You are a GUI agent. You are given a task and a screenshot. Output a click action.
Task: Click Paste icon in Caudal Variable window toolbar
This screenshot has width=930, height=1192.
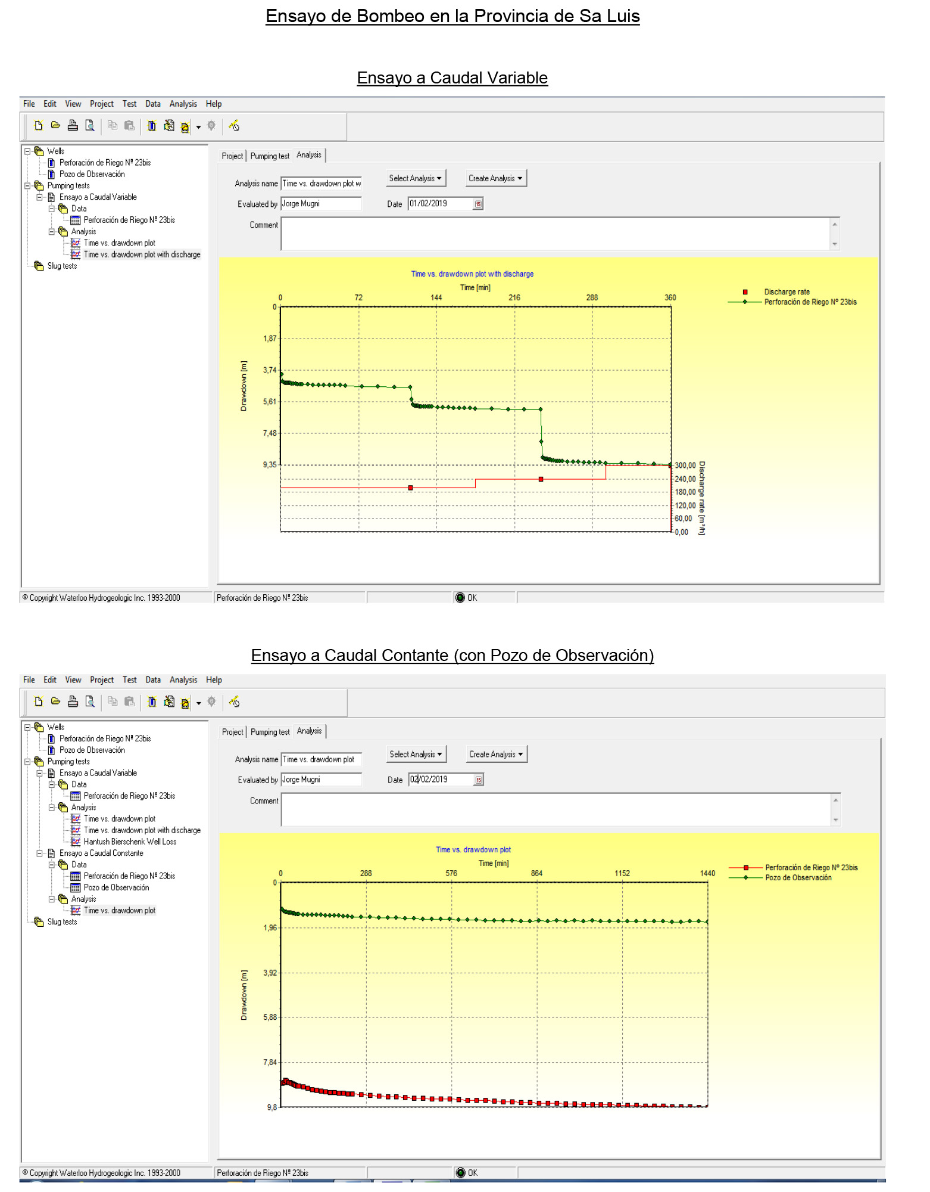point(129,126)
